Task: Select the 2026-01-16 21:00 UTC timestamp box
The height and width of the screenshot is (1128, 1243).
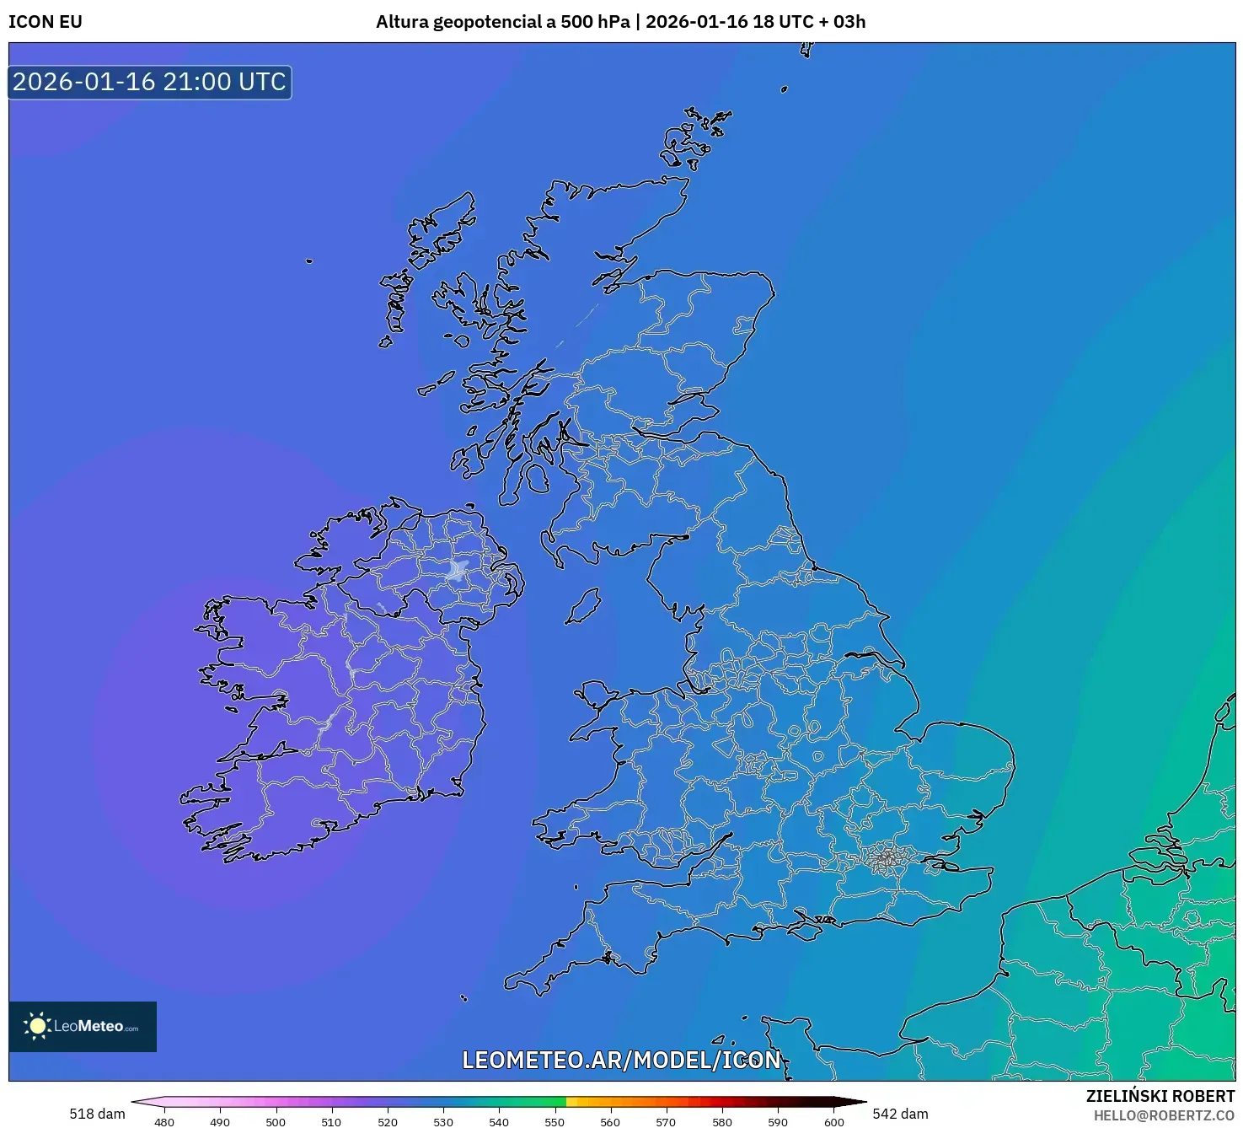Action: click(x=150, y=83)
